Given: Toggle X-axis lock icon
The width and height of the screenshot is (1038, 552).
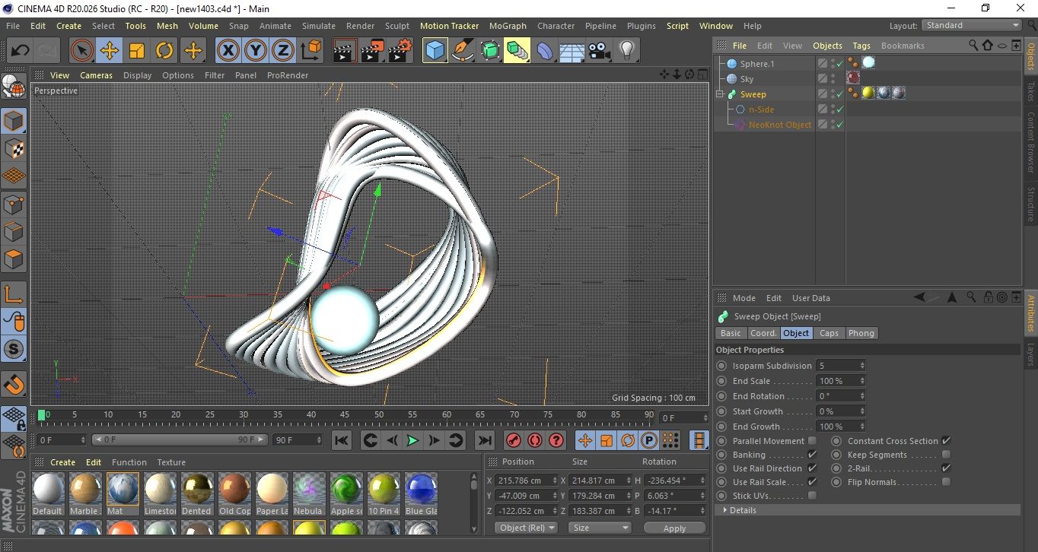Looking at the screenshot, I should point(228,51).
